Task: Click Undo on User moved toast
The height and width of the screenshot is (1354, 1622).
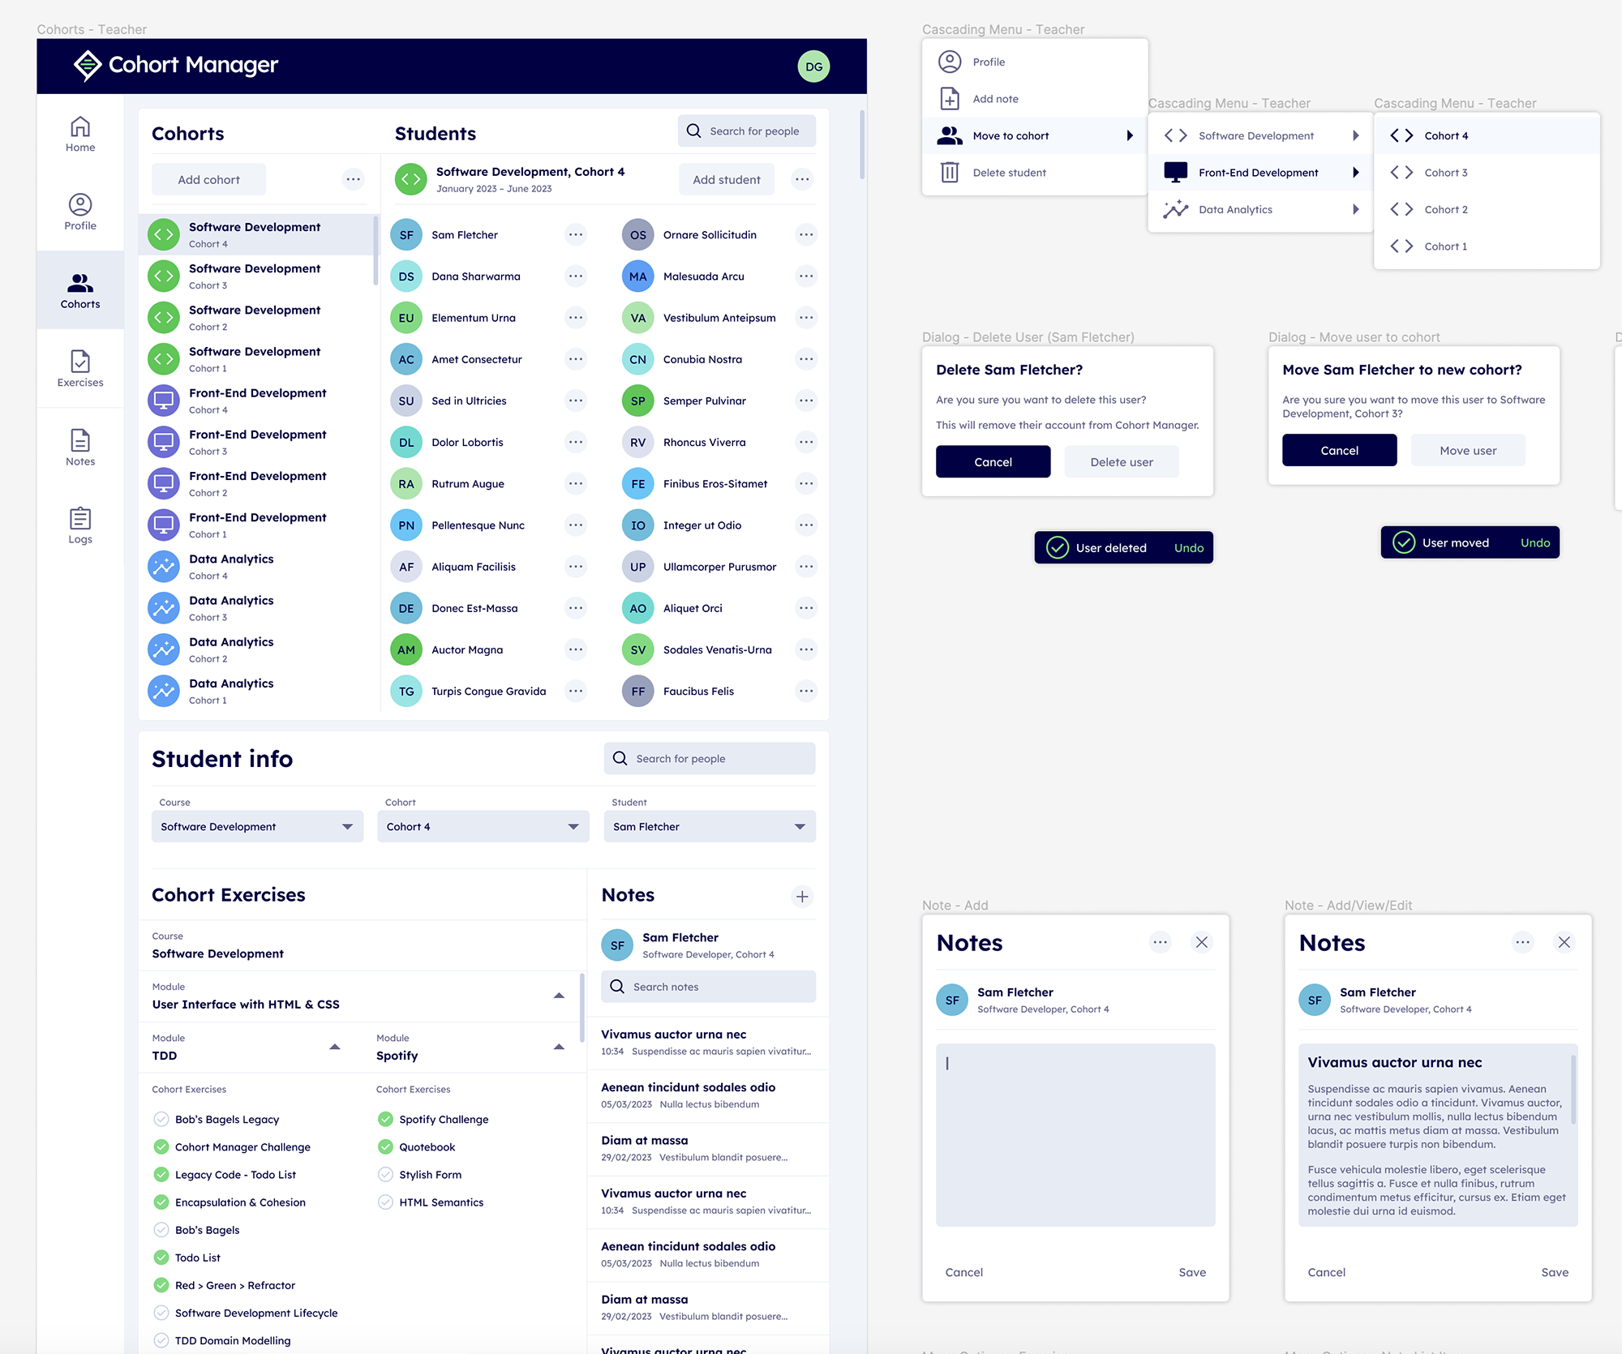Action: click(x=1534, y=542)
